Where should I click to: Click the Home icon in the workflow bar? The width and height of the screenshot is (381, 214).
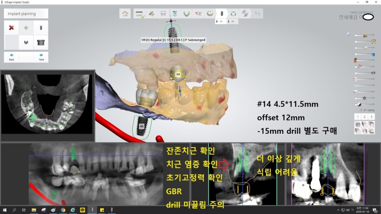(x=125, y=14)
